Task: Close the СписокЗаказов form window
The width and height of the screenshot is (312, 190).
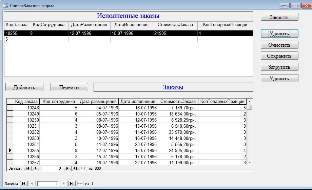Action: point(307,5)
